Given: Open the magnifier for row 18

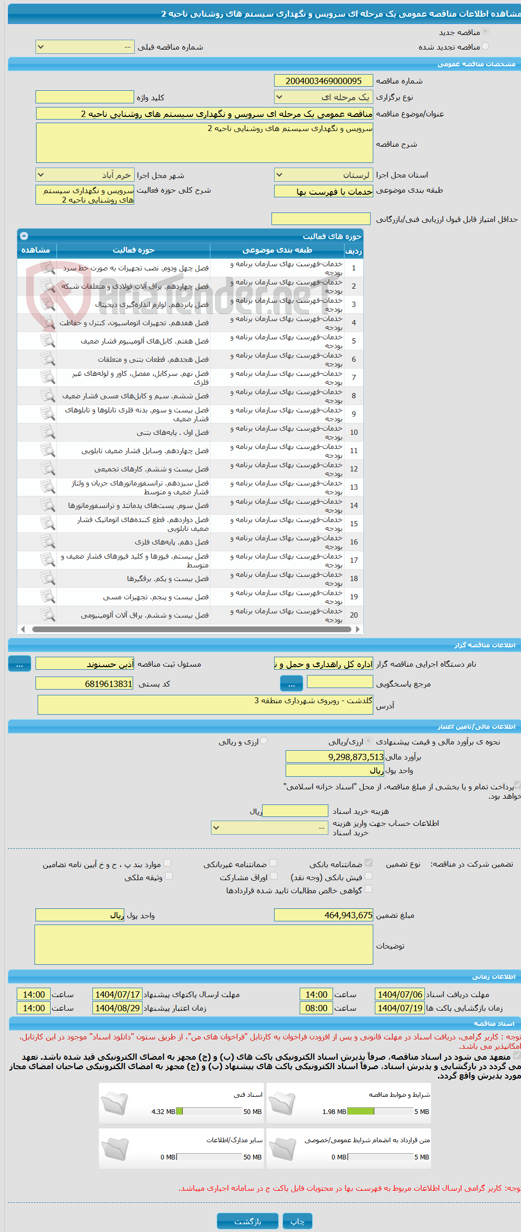Looking at the screenshot, I should pyautogui.click(x=48, y=578).
